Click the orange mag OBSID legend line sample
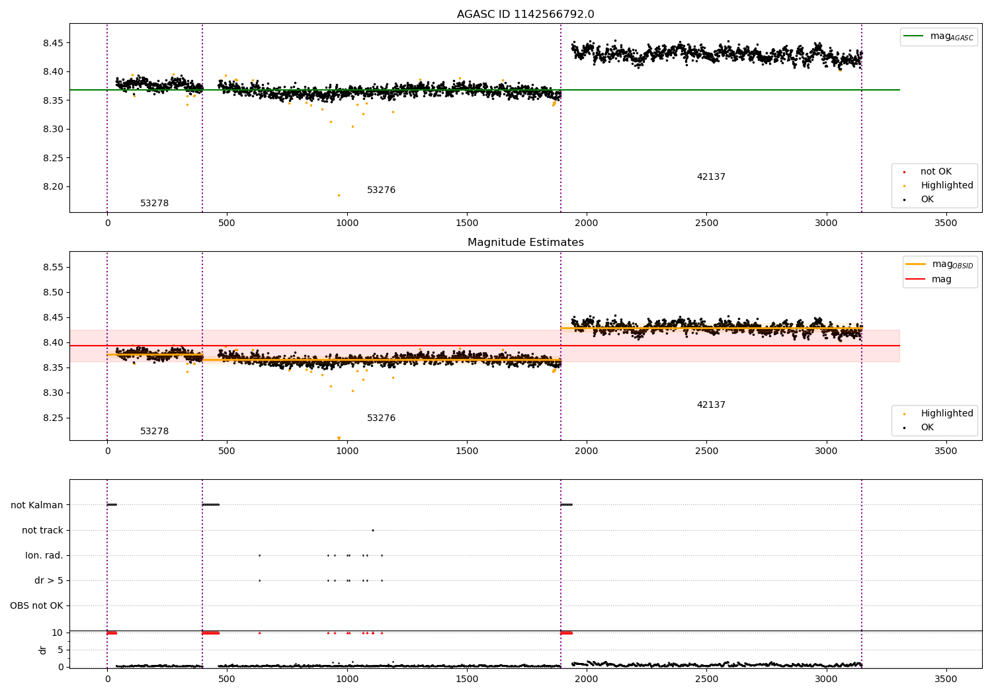Screen dimensions: 992x694 coord(915,264)
